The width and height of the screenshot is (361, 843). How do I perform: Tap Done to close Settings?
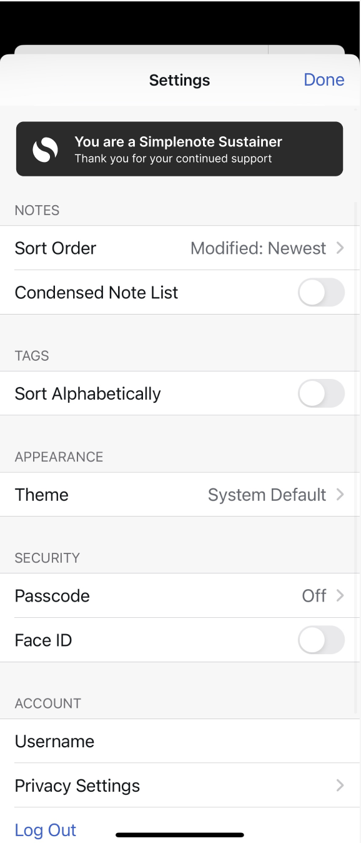point(324,79)
